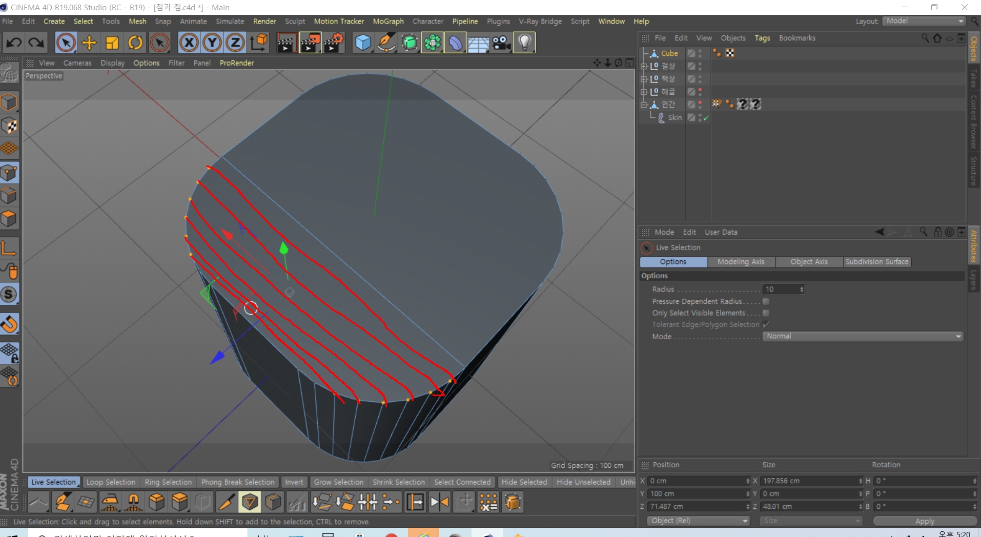Open the deformer Bend icon

(455, 43)
